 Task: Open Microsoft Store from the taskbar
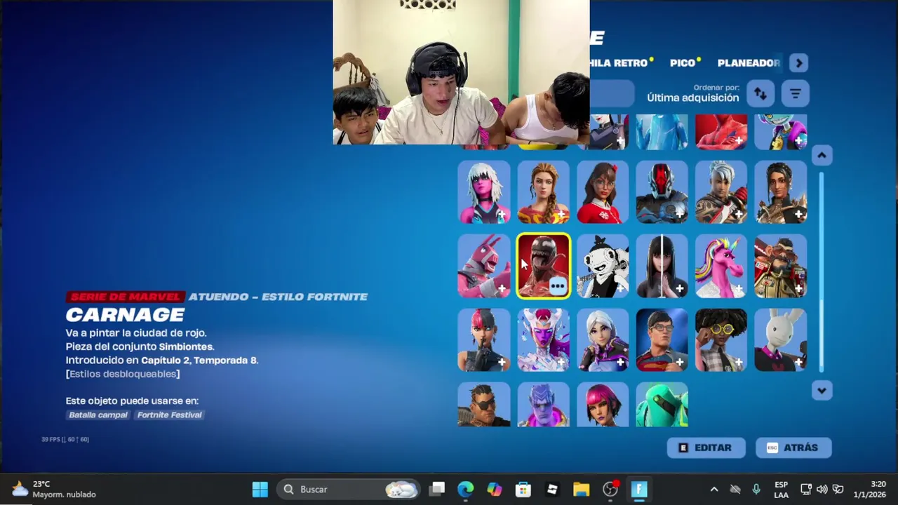click(x=523, y=489)
